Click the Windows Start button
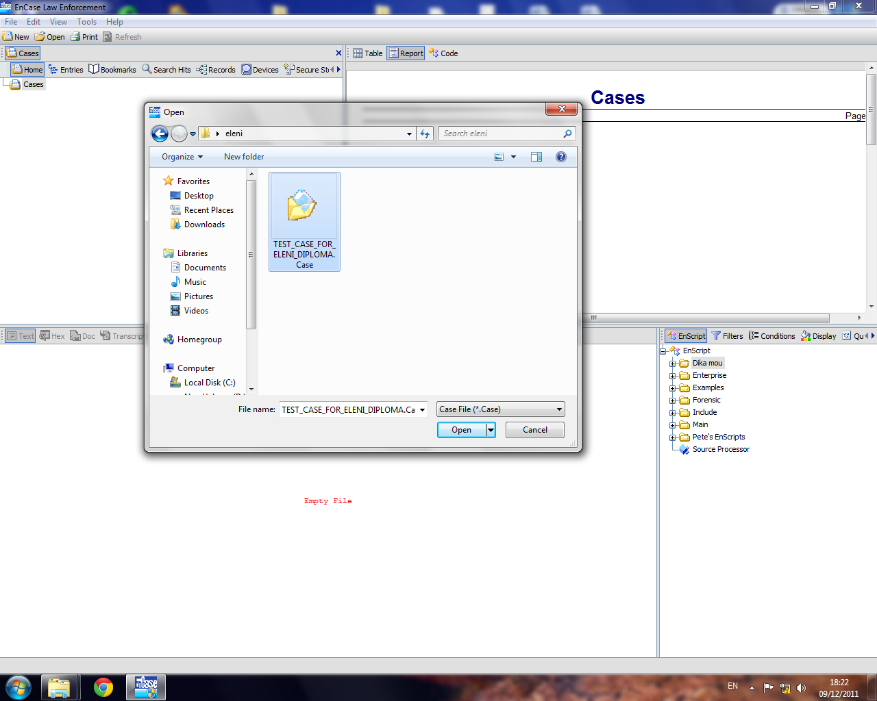 (x=18, y=687)
